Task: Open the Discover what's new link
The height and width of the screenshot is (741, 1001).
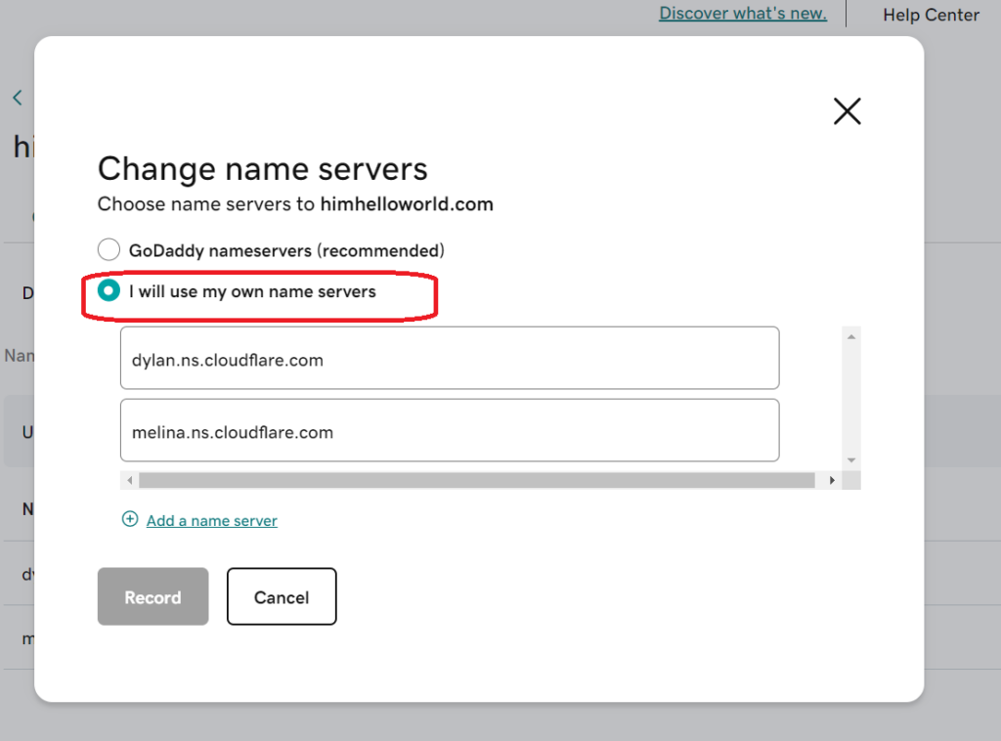Action: pyautogui.click(x=743, y=13)
